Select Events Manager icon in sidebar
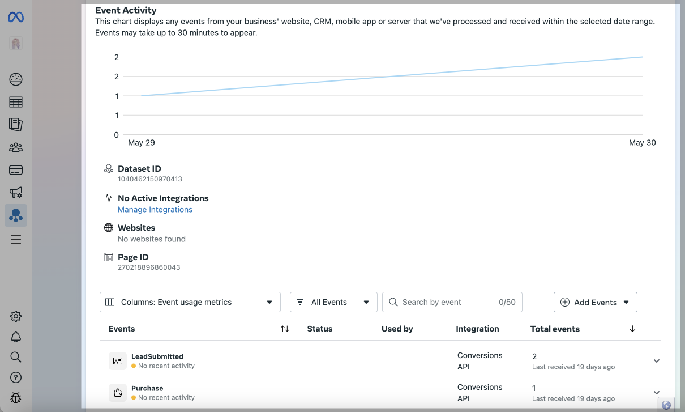 (x=16, y=215)
